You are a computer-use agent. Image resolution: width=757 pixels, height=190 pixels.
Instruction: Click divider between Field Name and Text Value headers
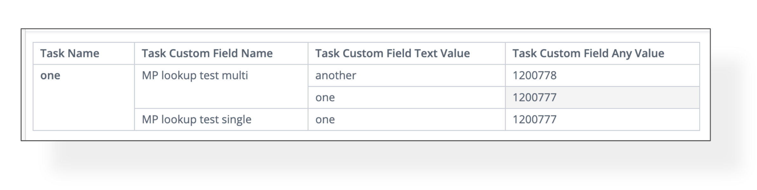[308, 53]
